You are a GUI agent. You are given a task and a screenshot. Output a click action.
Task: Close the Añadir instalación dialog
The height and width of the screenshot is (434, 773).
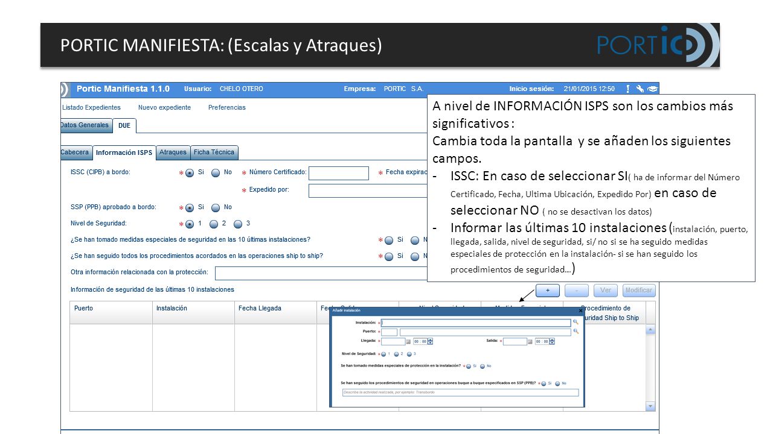(x=581, y=311)
